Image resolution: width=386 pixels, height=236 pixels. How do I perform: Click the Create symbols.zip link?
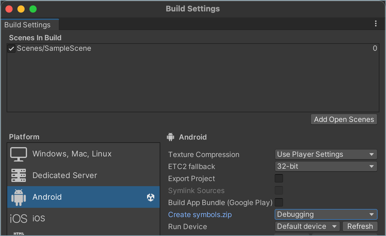click(200, 214)
